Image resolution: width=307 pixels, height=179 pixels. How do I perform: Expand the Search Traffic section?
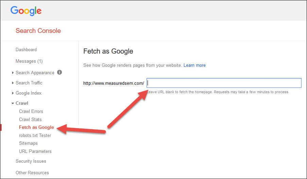pyautogui.click(x=13, y=83)
